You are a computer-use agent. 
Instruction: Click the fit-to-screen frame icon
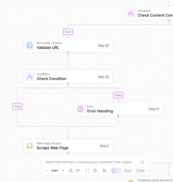click(87, 171)
